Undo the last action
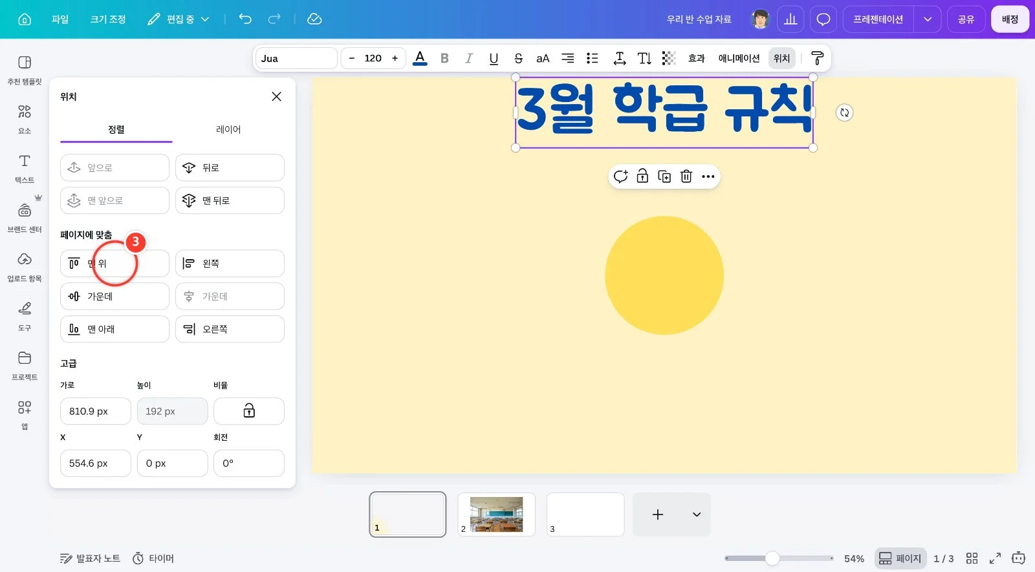 (x=245, y=19)
